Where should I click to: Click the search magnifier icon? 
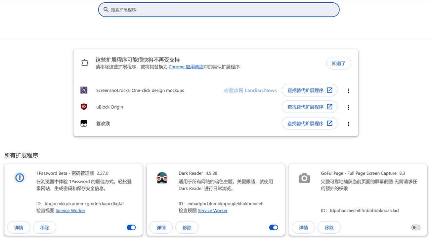[x=106, y=9]
